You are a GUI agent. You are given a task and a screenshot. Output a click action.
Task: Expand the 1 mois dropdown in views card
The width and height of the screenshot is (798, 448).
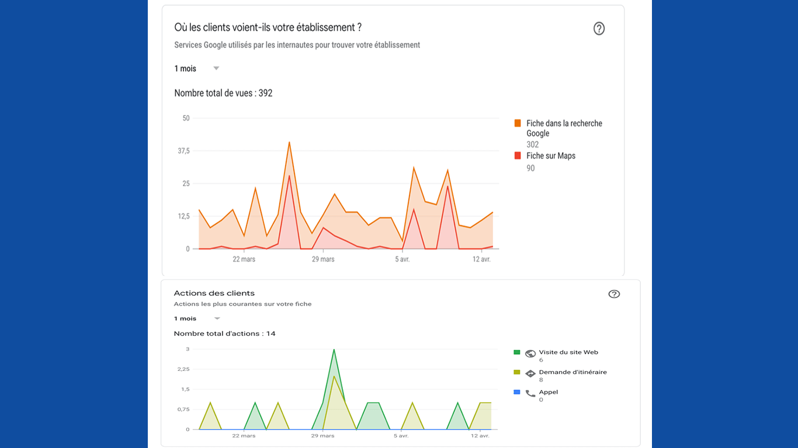pos(197,68)
